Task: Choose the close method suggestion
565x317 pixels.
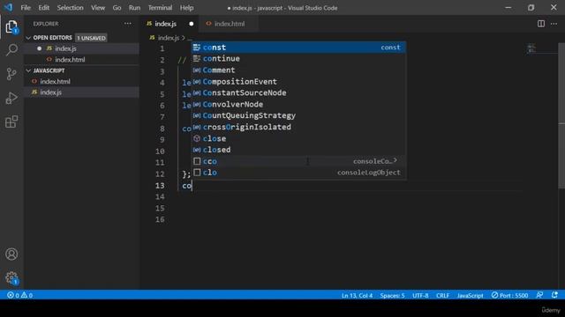Action: [298, 138]
